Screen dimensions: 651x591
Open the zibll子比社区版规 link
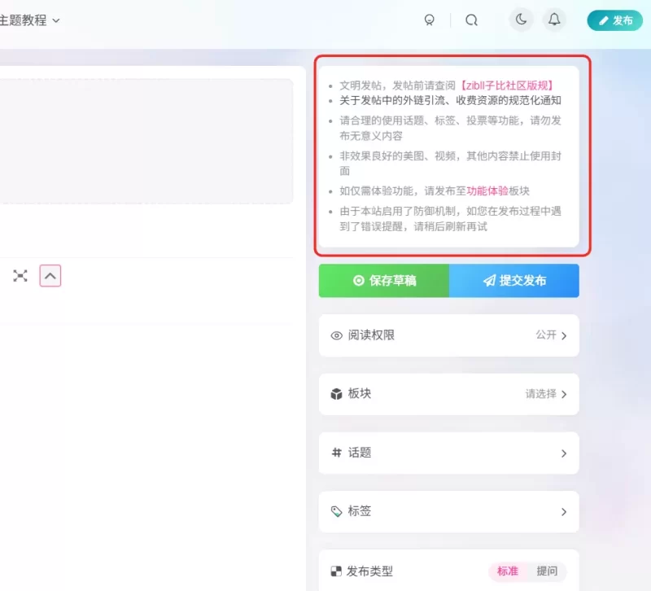click(x=507, y=85)
